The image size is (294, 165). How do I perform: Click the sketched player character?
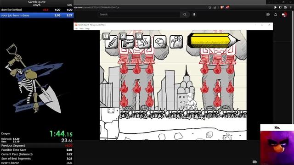(192, 101)
